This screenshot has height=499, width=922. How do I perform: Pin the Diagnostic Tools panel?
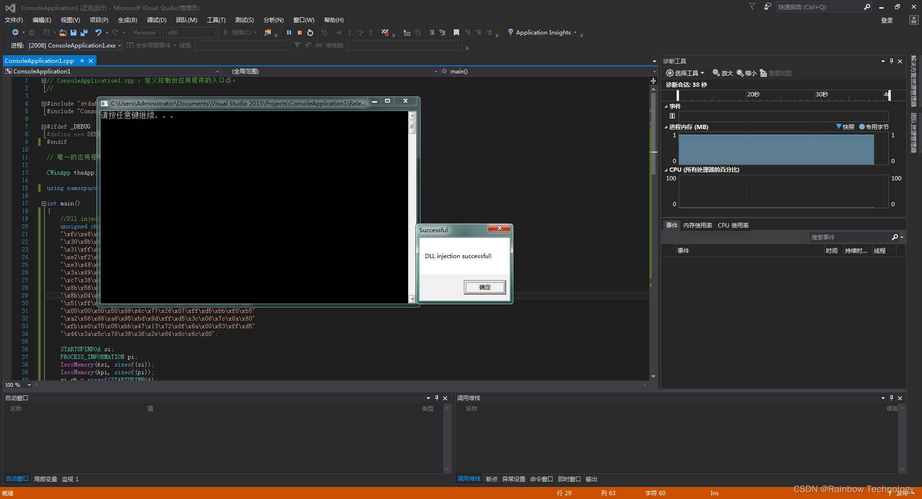[x=892, y=61]
